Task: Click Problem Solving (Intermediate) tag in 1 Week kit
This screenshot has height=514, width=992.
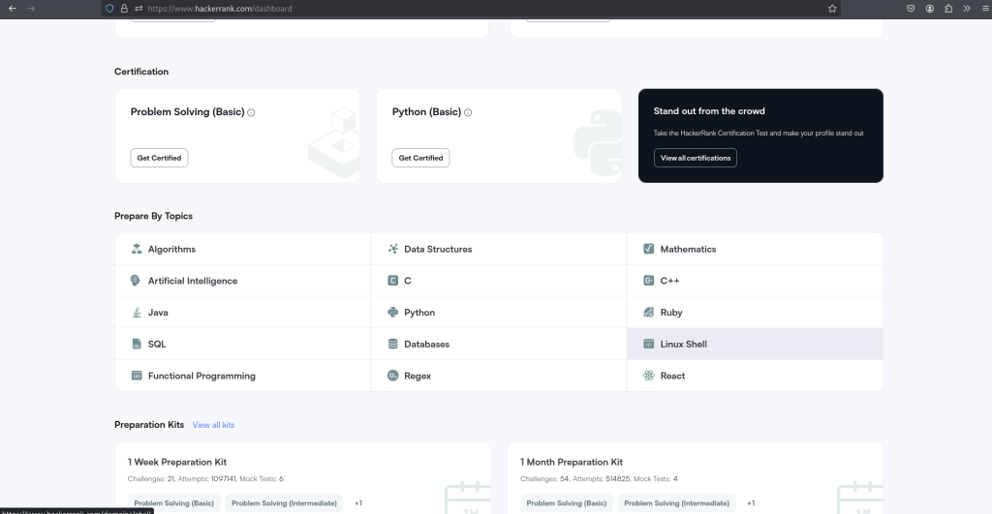Action: point(284,503)
